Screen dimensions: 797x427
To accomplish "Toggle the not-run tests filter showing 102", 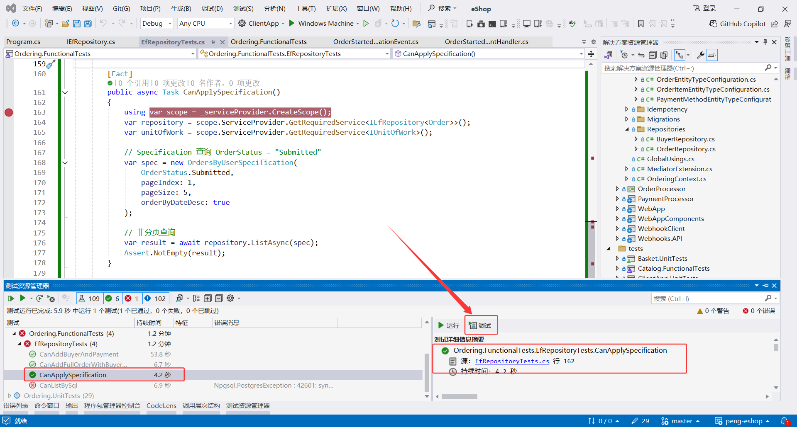I will 155,298.
